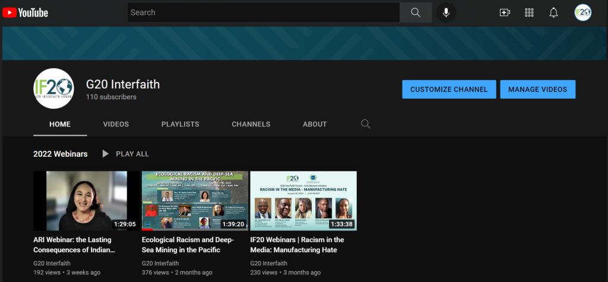The image size is (608, 282).
Task: Click the 110 subscribers text
Action: point(111,97)
